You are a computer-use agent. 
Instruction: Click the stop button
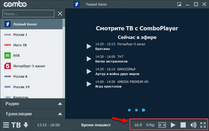click(x=183, y=125)
